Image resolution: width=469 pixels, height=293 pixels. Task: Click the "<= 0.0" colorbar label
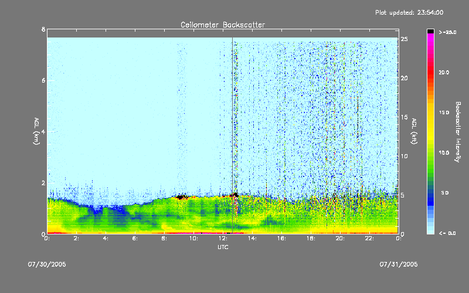click(x=447, y=233)
